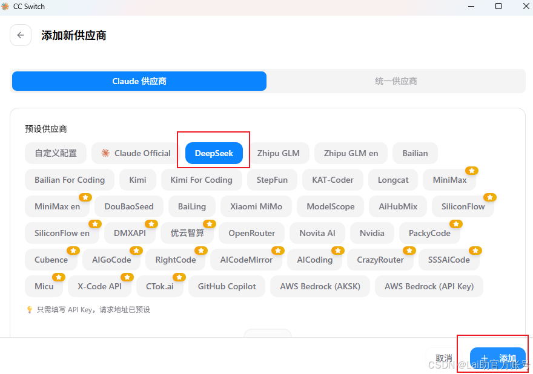Click the blue 添加 add button
Viewport: 533px width, 374px height.
tap(498, 358)
